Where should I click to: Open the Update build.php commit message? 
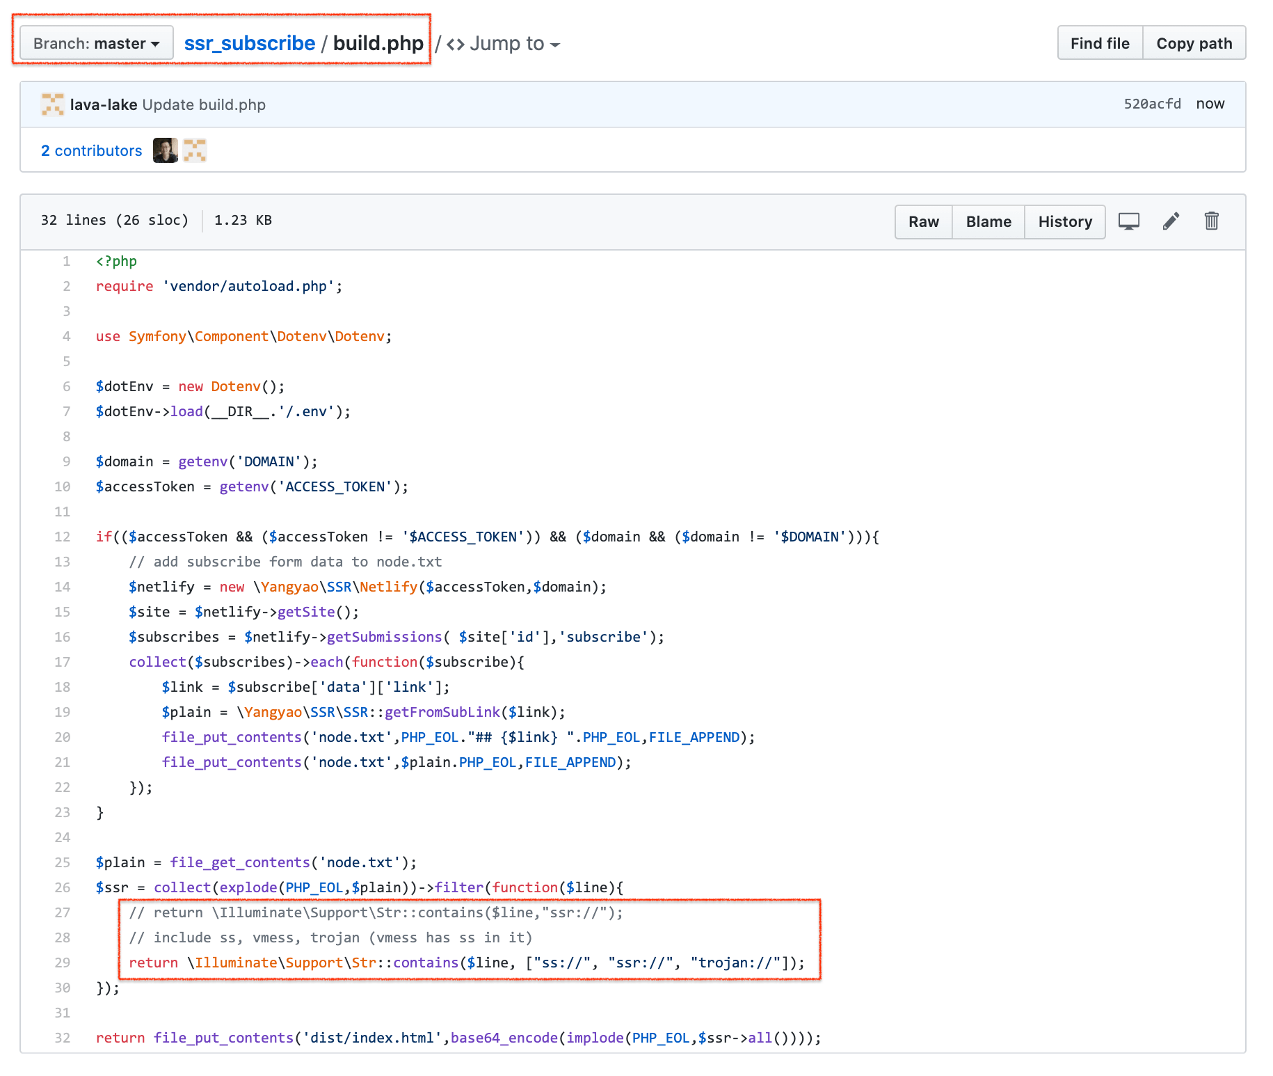point(204,104)
